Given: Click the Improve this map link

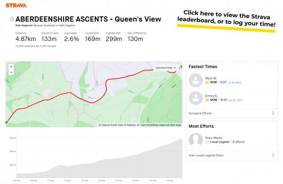Looking at the screenshot, I should click(x=170, y=125).
